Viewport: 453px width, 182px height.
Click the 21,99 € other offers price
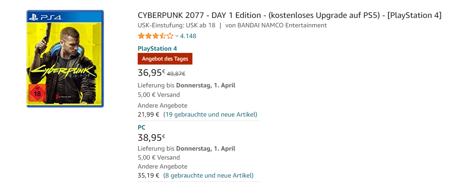148,114
